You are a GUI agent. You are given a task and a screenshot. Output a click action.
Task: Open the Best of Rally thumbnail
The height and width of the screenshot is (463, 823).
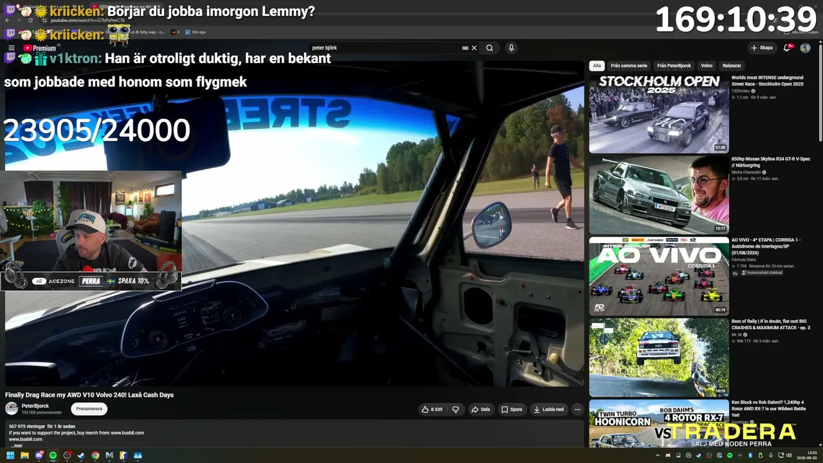click(659, 358)
